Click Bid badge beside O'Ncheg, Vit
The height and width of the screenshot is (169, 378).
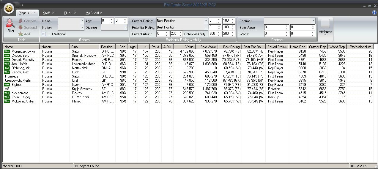click(7, 68)
